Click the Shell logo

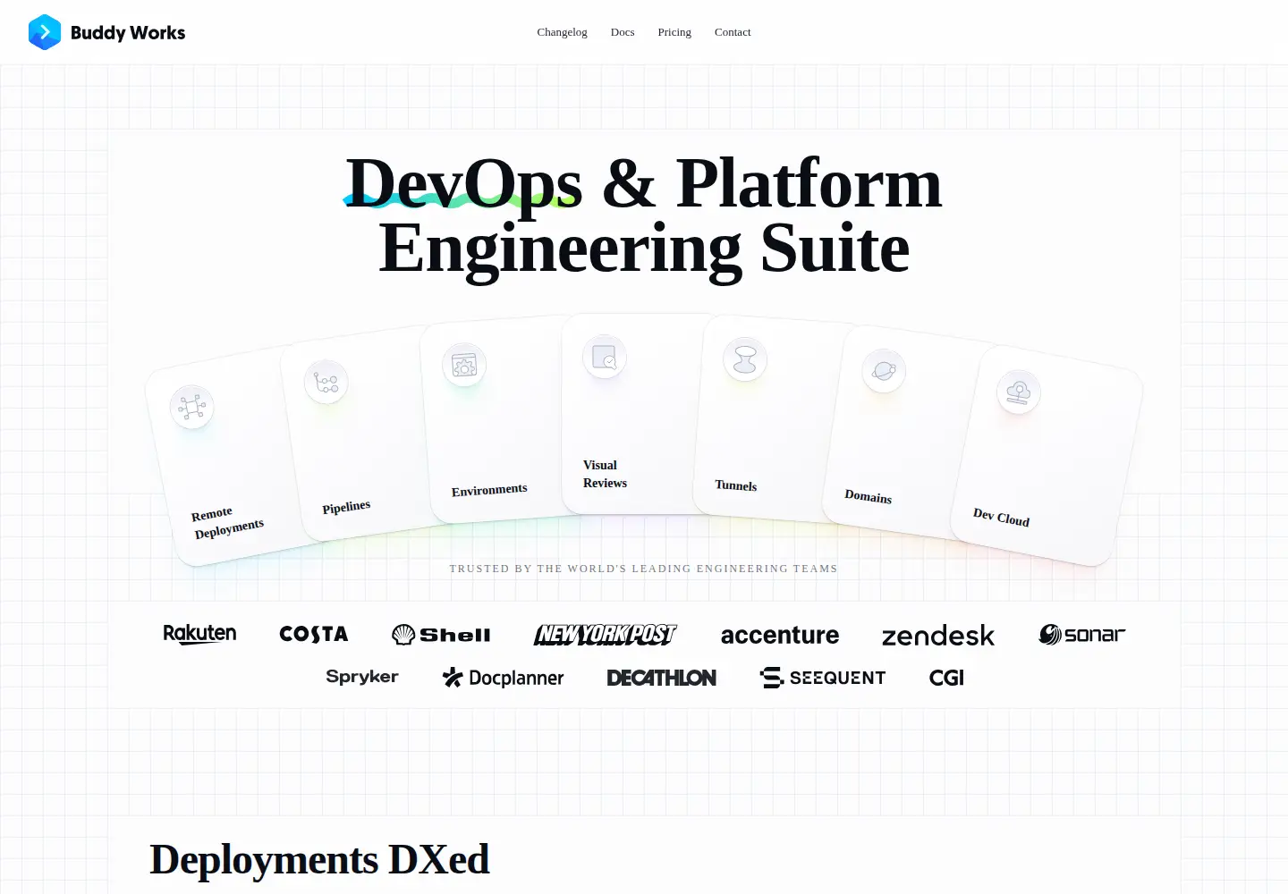pyautogui.click(x=441, y=635)
